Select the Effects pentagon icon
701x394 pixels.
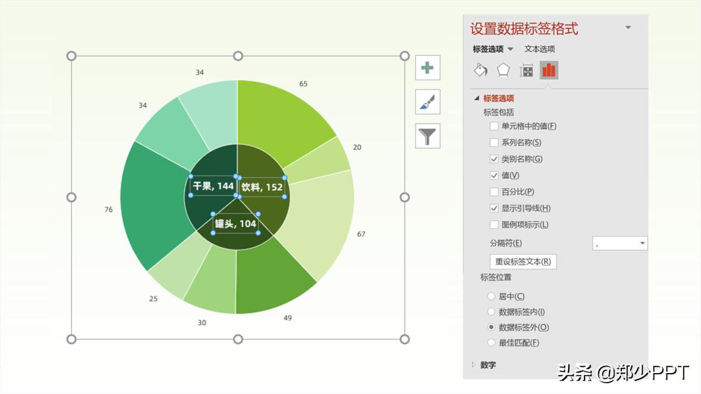[502, 70]
